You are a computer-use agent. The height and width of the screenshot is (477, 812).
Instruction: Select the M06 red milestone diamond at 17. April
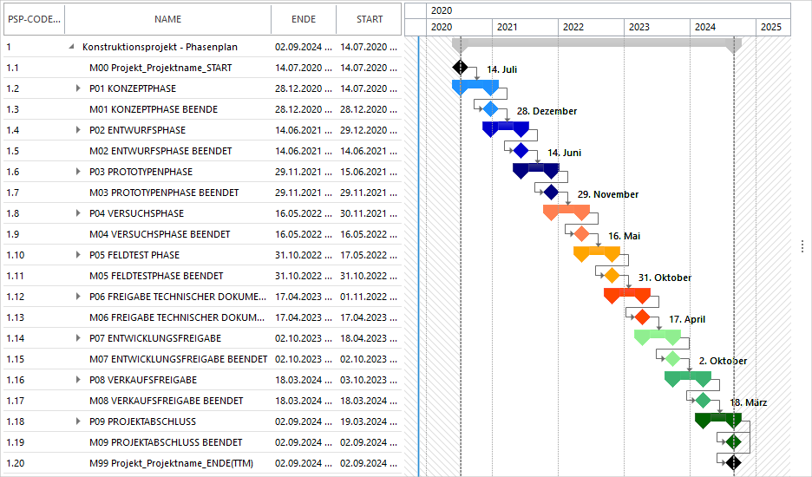642,317
